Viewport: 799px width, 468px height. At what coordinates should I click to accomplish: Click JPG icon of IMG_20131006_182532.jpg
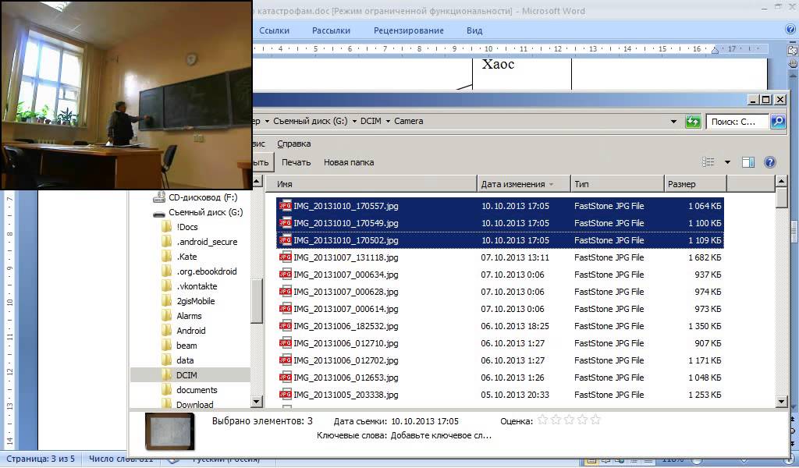pyautogui.click(x=286, y=326)
